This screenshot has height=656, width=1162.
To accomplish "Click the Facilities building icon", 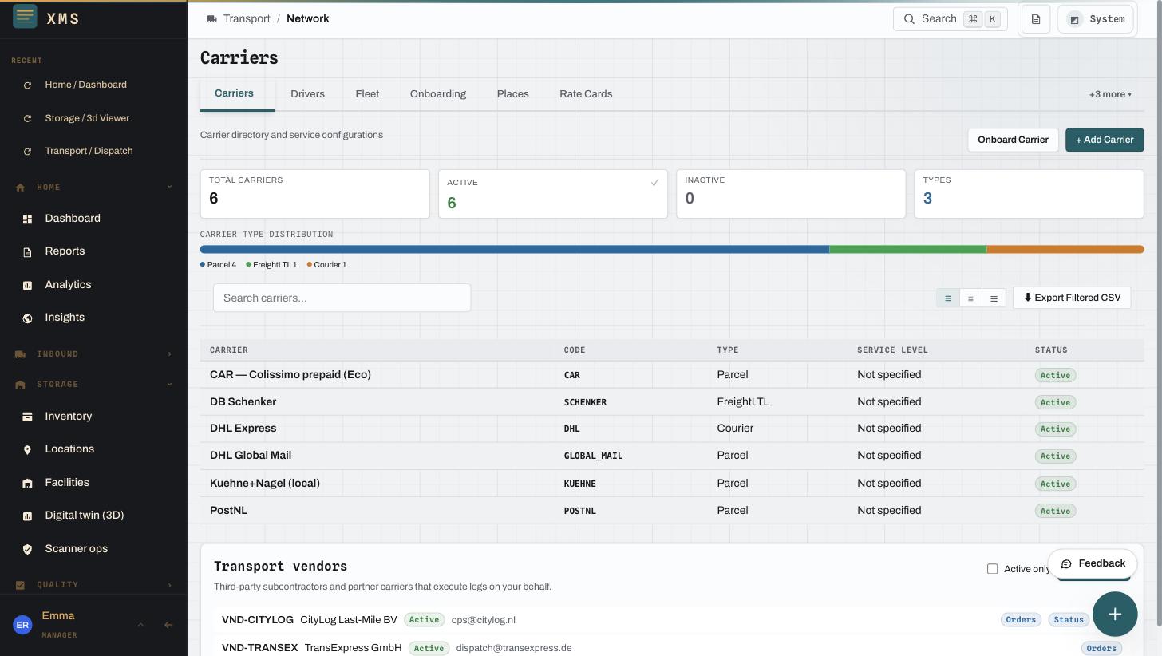I will 27,483.
